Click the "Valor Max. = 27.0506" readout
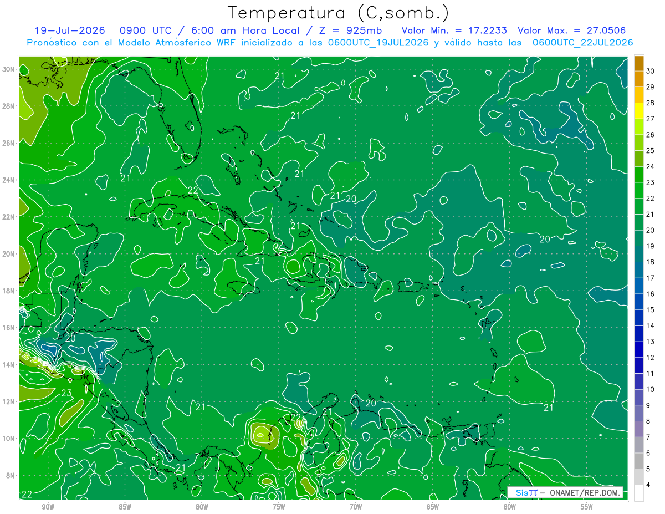This screenshot has width=665, height=514. click(572, 30)
